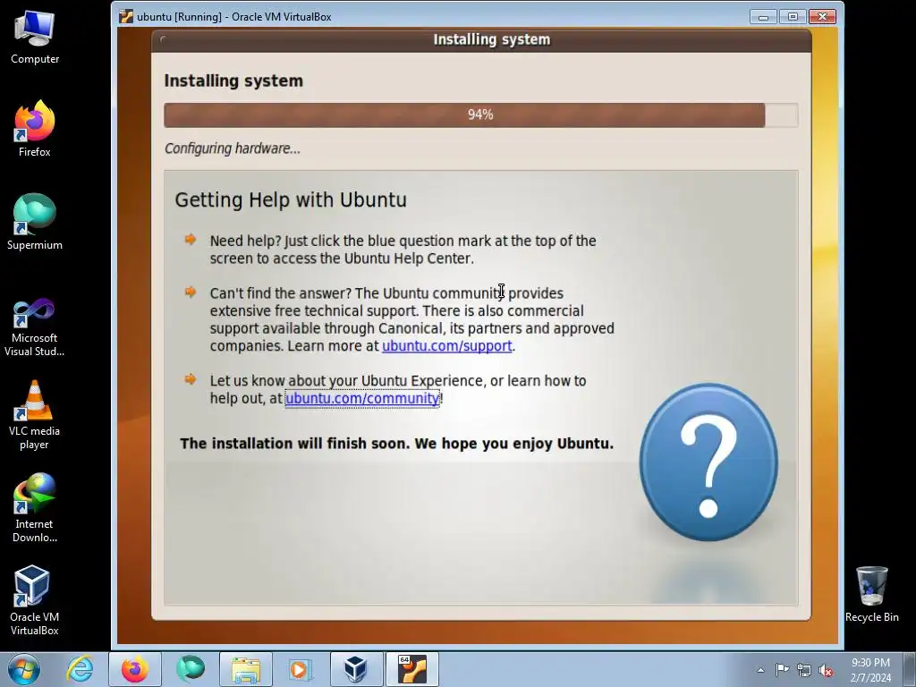Open the Computer desktop icon
The height and width of the screenshot is (687, 916).
point(35,38)
